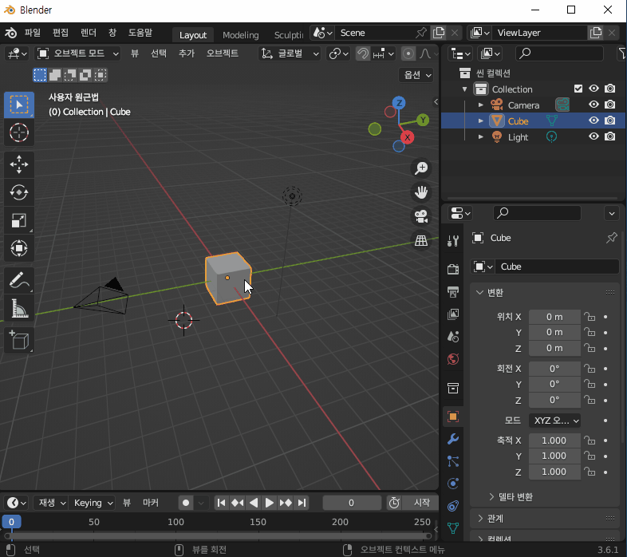Click the X axis on navigation gizmo
Viewport: 627px width, 557px height.
pyautogui.click(x=408, y=137)
